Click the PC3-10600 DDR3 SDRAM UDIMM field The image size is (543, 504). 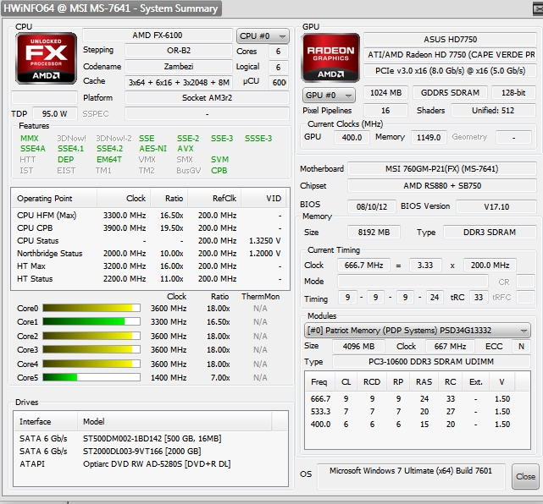click(431, 362)
